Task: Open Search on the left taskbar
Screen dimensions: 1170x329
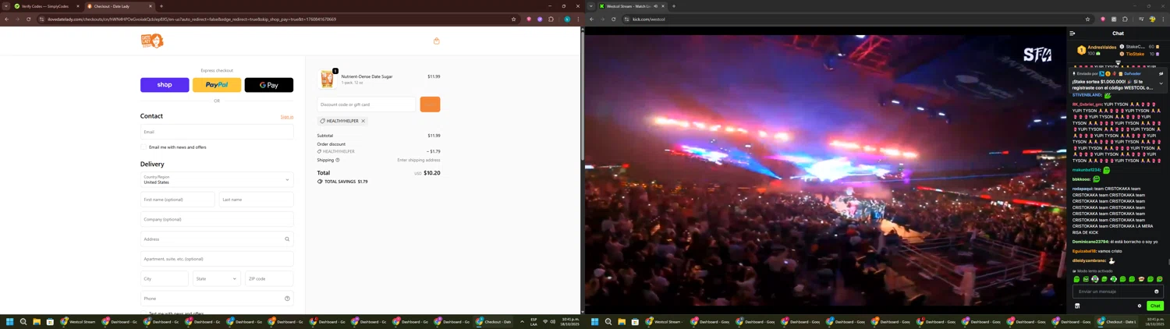Action: tap(23, 321)
